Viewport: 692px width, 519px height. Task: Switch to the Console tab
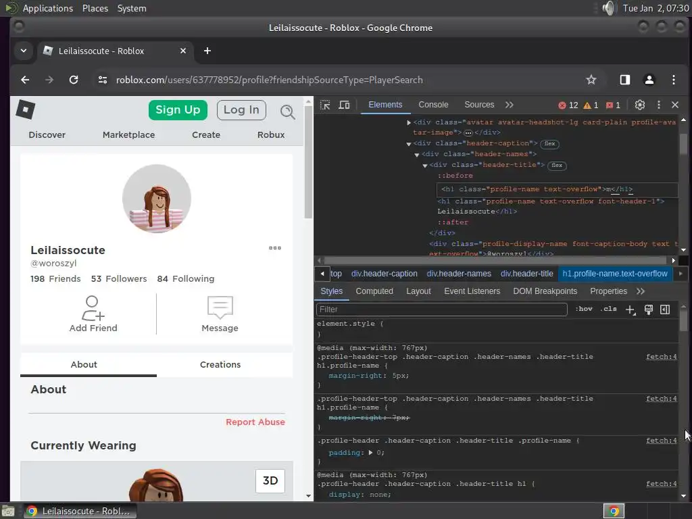pyautogui.click(x=433, y=105)
